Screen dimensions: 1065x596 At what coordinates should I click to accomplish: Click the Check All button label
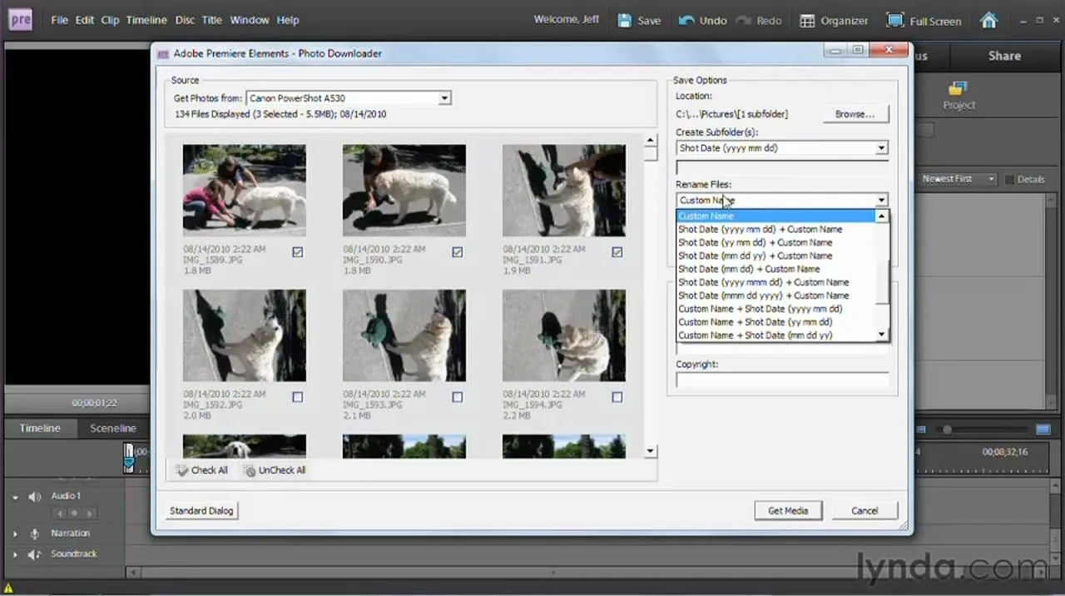210,470
